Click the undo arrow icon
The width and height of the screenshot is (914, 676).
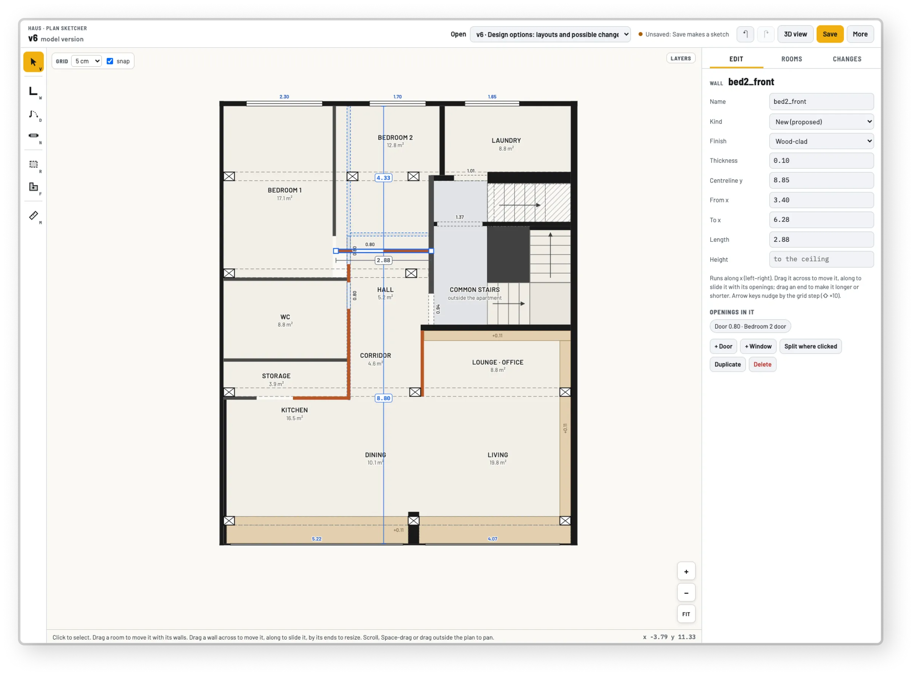[745, 34]
